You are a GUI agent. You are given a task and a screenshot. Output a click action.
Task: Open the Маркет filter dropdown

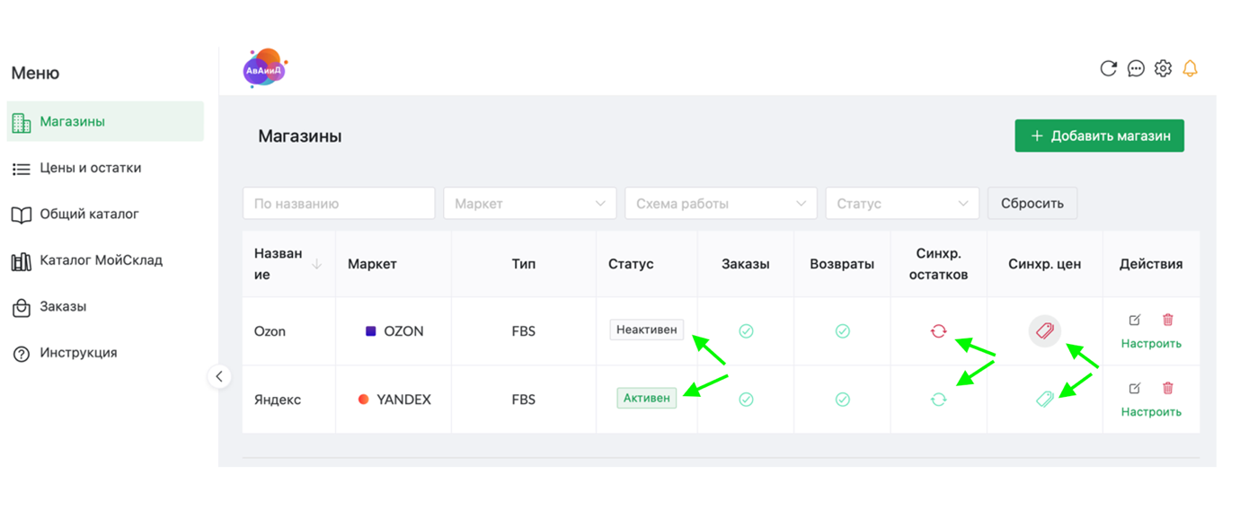coord(529,204)
